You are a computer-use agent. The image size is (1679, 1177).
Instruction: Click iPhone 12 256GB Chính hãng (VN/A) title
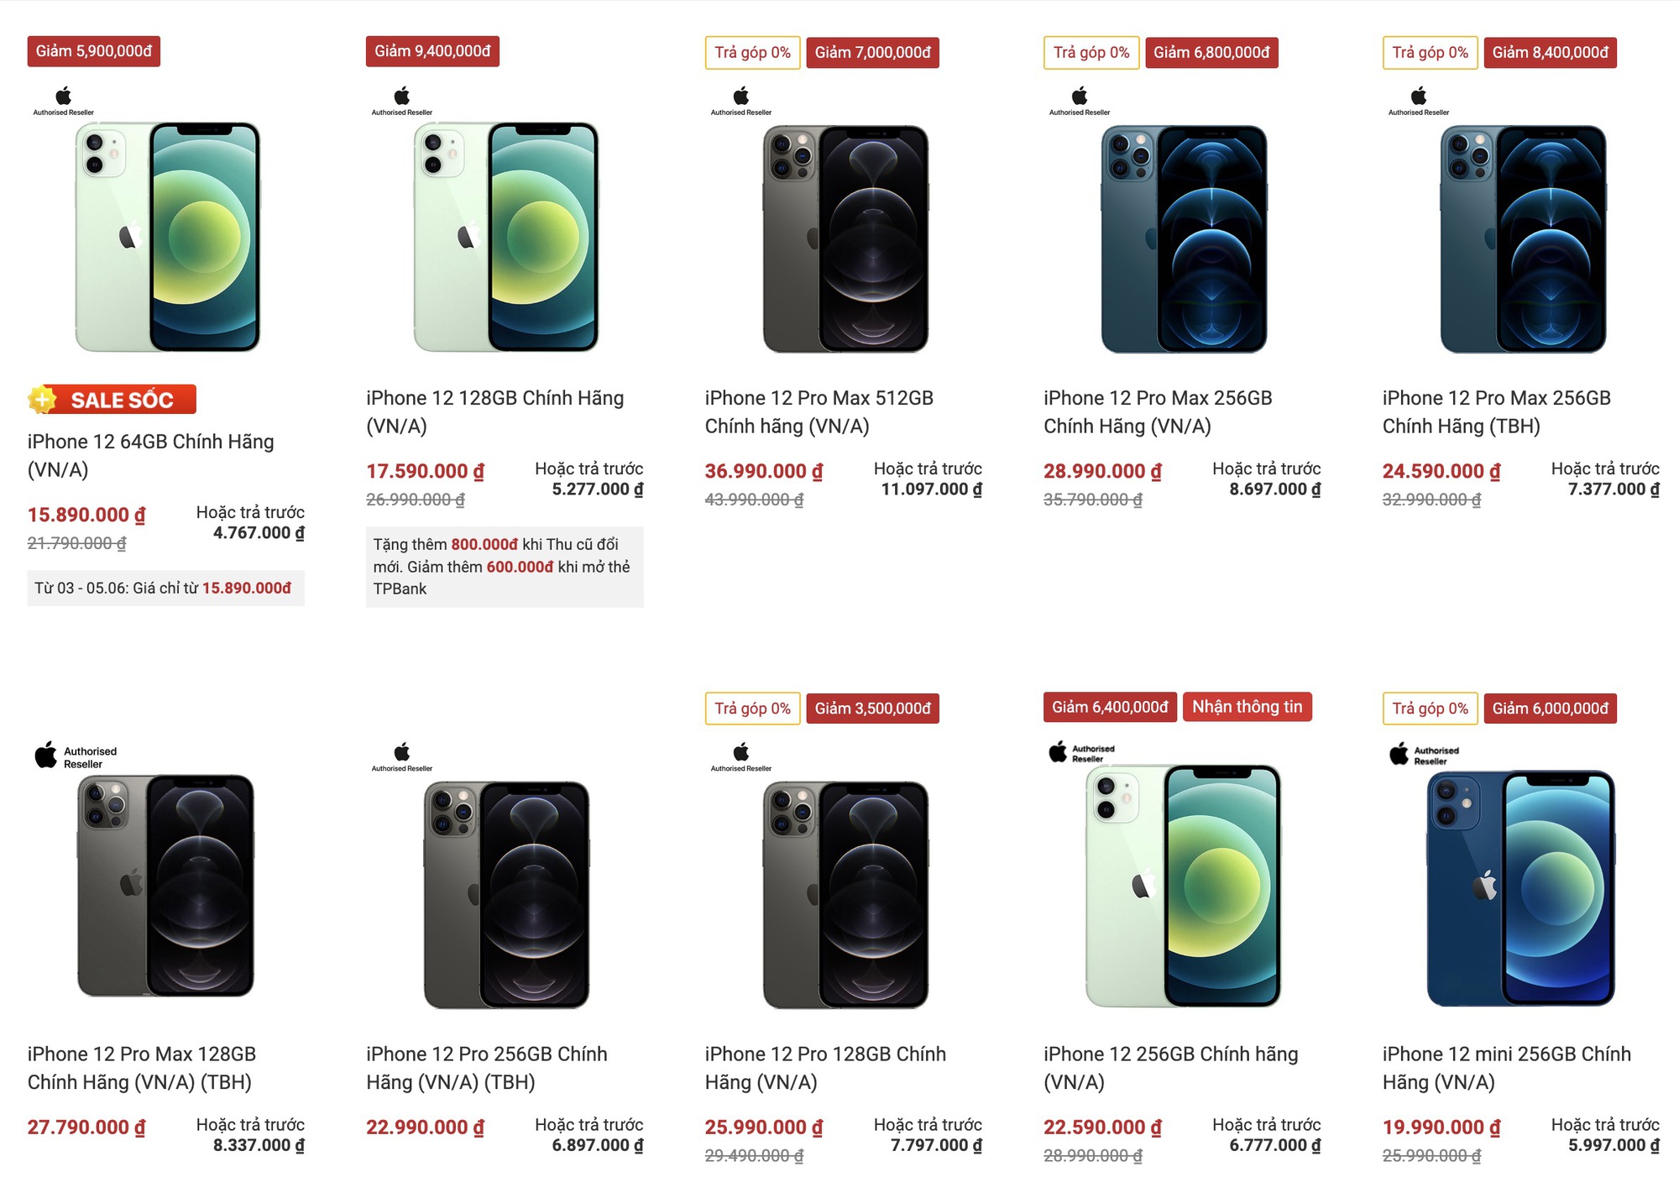[1170, 1068]
